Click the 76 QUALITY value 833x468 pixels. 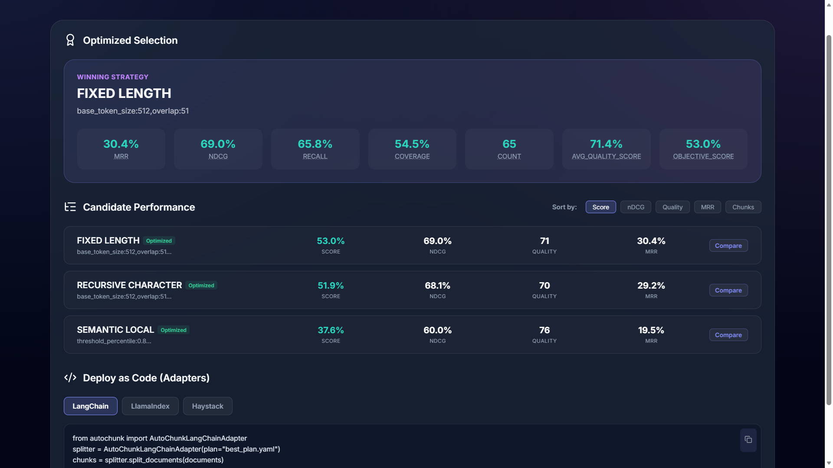[x=544, y=330]
